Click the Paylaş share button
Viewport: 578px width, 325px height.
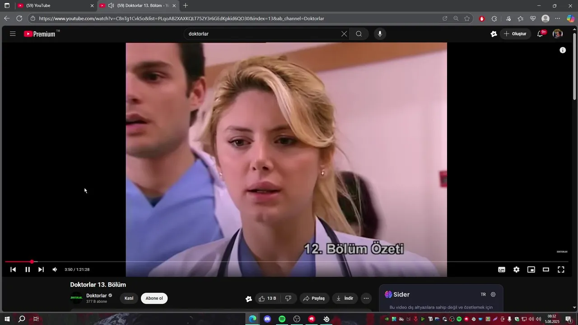314,298
